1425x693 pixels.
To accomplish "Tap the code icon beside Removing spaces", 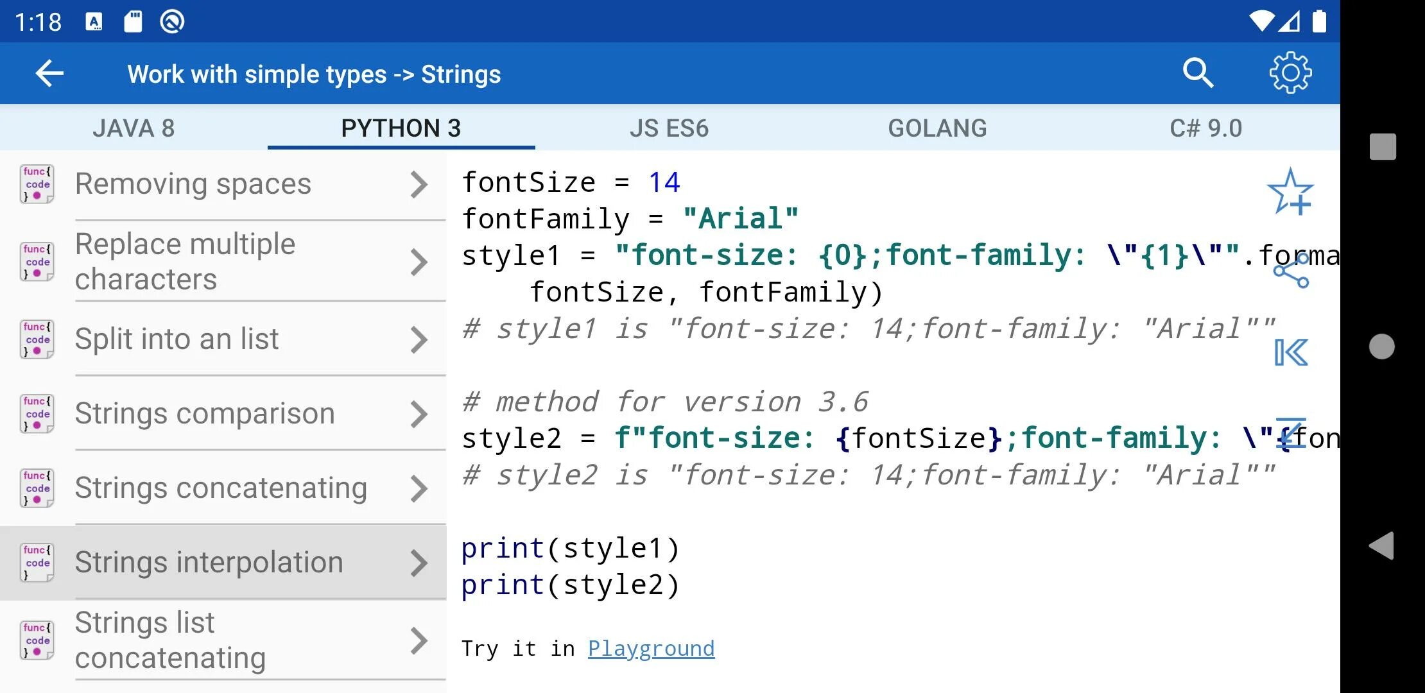I will pyautogui.click(x=37, y=184).
